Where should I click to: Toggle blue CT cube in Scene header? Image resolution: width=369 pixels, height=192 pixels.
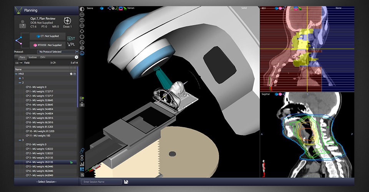101,8
